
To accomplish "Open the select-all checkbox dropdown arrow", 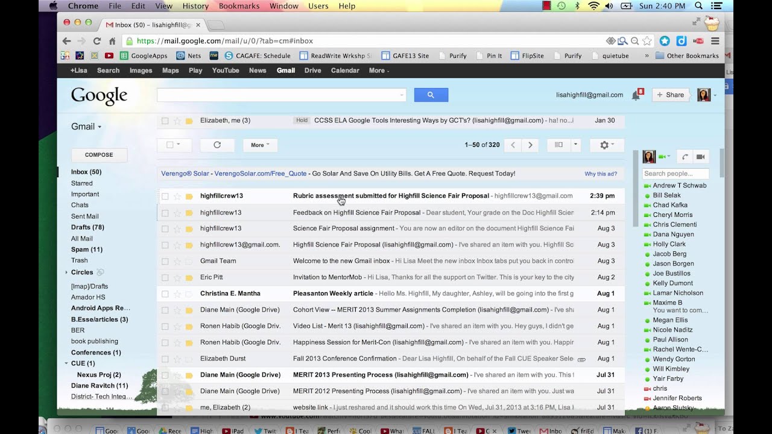I will click(x=180, y=145).
